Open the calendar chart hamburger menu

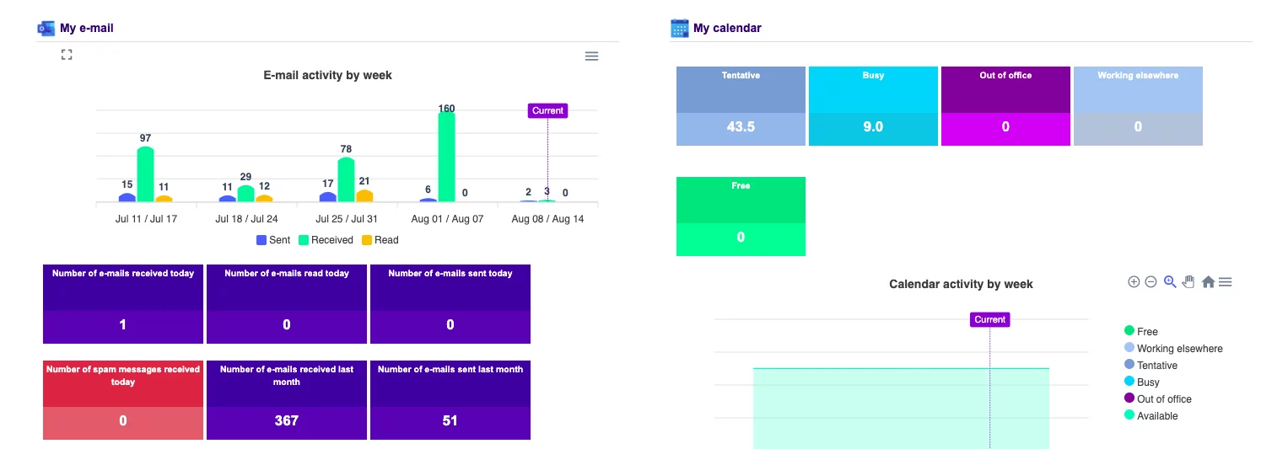1226,281
